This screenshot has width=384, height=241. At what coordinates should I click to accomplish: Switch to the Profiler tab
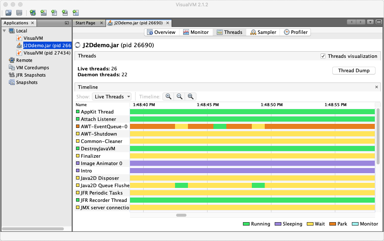295,32
